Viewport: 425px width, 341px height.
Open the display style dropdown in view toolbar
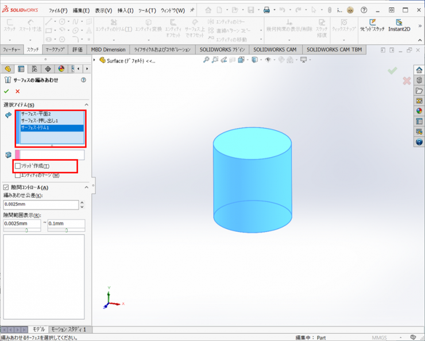(254, 60)
